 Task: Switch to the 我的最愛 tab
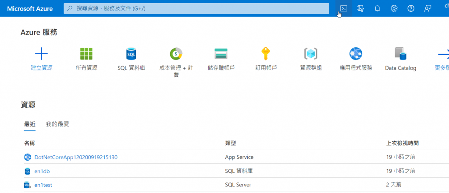coord(57,124)
